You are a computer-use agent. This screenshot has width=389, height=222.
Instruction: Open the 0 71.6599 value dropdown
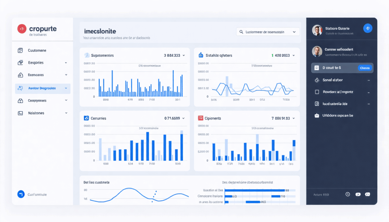[x=183, y=118]
